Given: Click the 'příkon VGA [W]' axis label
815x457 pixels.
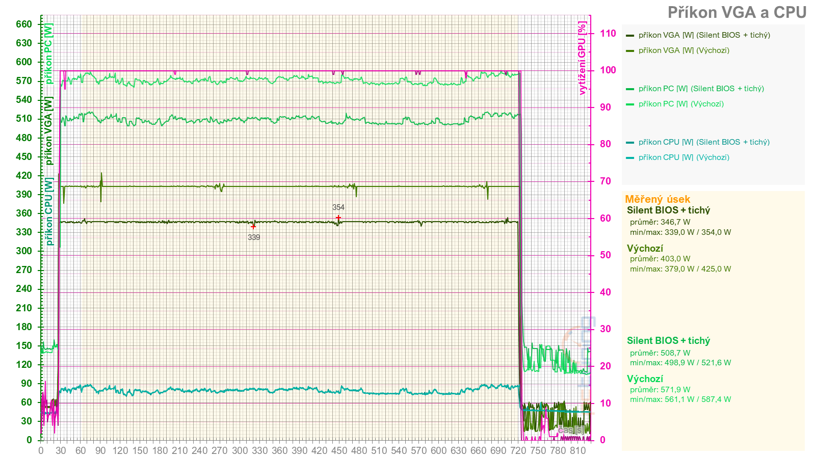Looking at the screenshot, I should pos(48,131).
